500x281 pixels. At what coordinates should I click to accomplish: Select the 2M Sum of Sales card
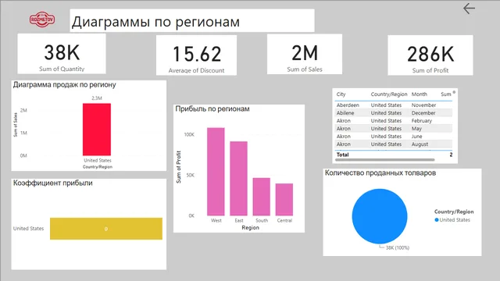[x=305, y=54]
